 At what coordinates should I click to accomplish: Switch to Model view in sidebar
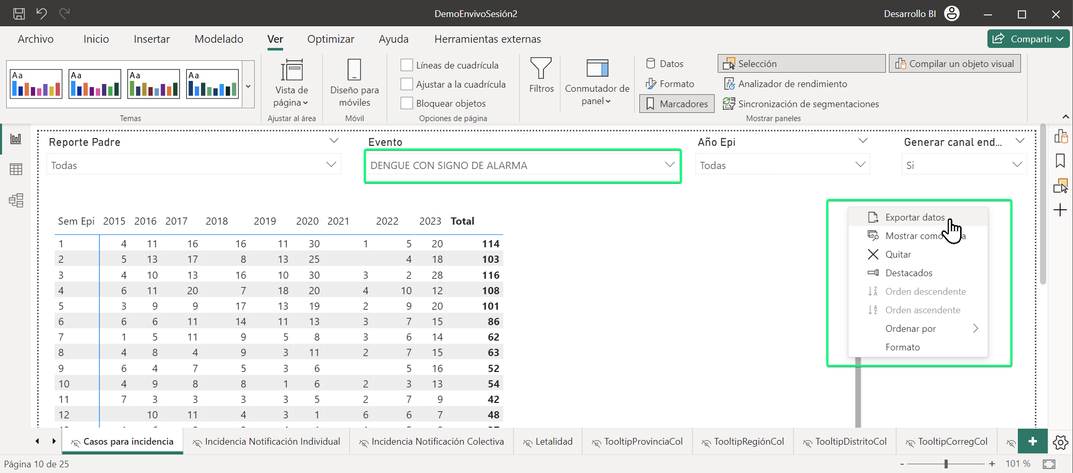point(16,200)
